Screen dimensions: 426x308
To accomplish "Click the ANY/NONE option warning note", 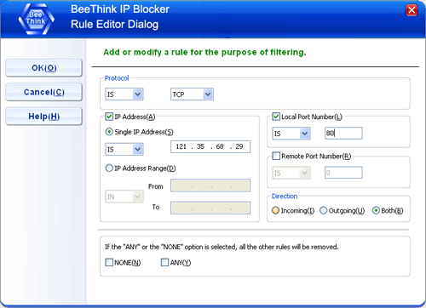I will 222,247.
